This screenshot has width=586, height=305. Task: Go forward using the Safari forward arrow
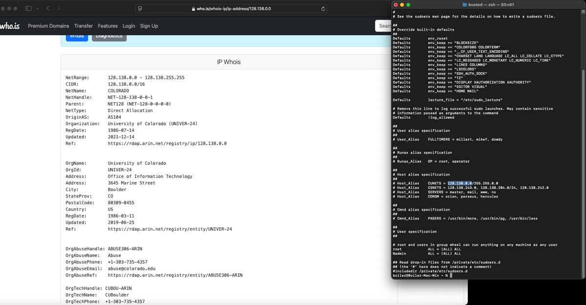(x=59, y=8)
